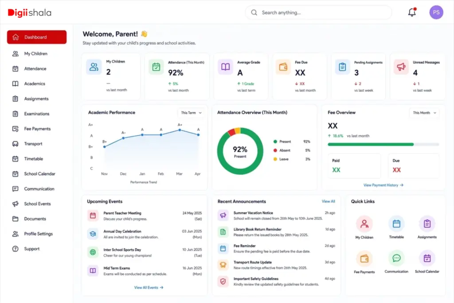Open the Communication quick link chat icon
The width and height of the screenshot is (454, 303).
(396, 258)
